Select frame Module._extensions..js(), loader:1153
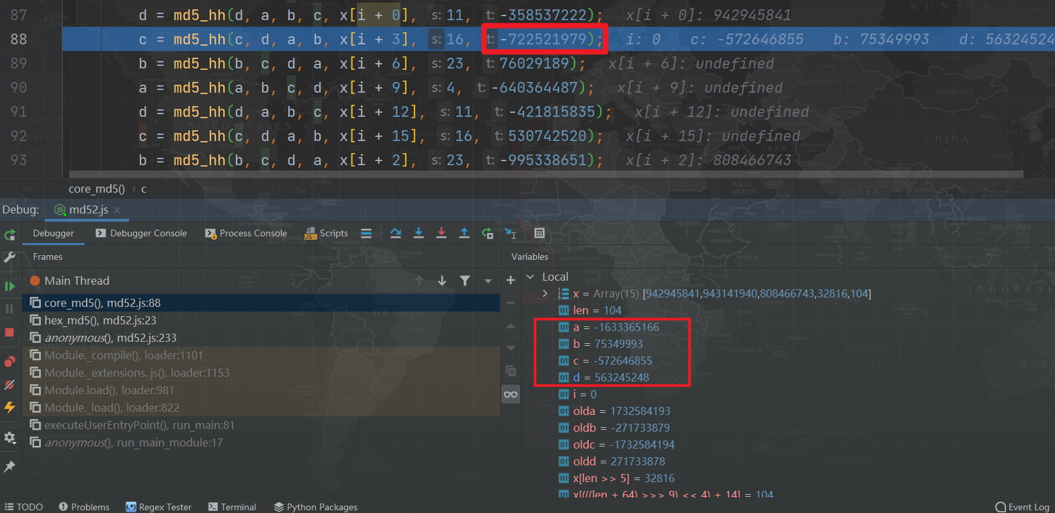The height and width of the screenshot is (513, 1055). click(261, 373)
